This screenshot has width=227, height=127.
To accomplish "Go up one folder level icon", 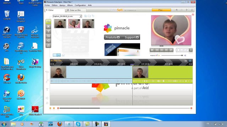I will [x=86, y=16].
